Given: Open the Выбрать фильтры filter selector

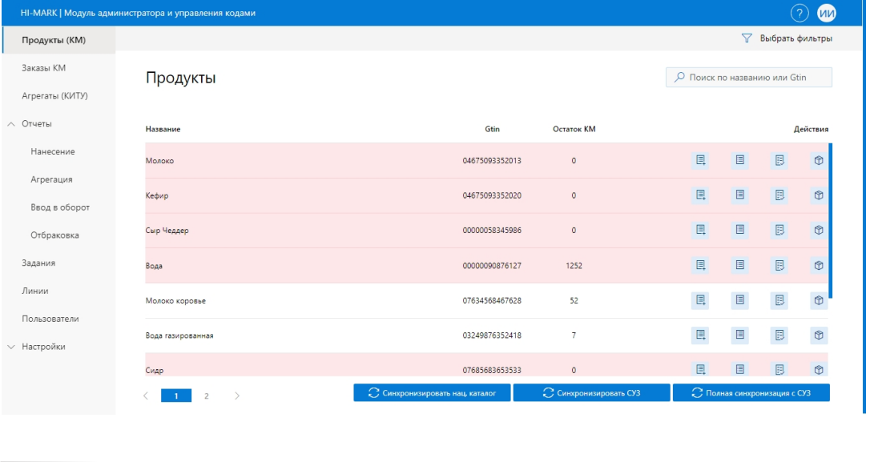Looking at the screenshot, I should [x=787, y=38].
